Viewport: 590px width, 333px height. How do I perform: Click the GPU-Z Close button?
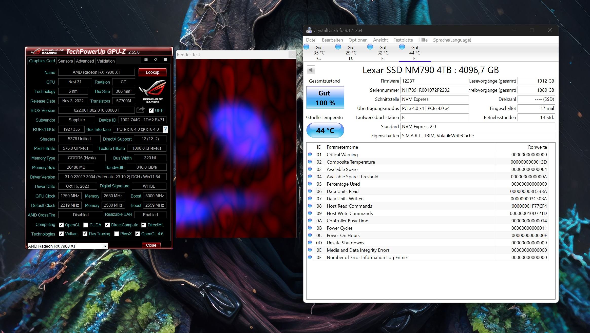[151, 245]
